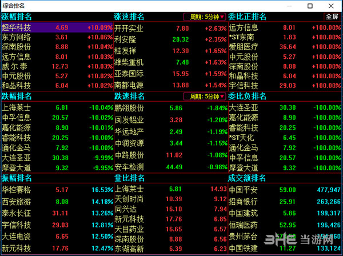Image resolution: width=343 pixels, height=256 pixels.
Task: Maximize the 综合排名 window
Action: [309, 5]
